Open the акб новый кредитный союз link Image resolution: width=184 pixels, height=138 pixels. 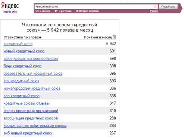[28, 133]
